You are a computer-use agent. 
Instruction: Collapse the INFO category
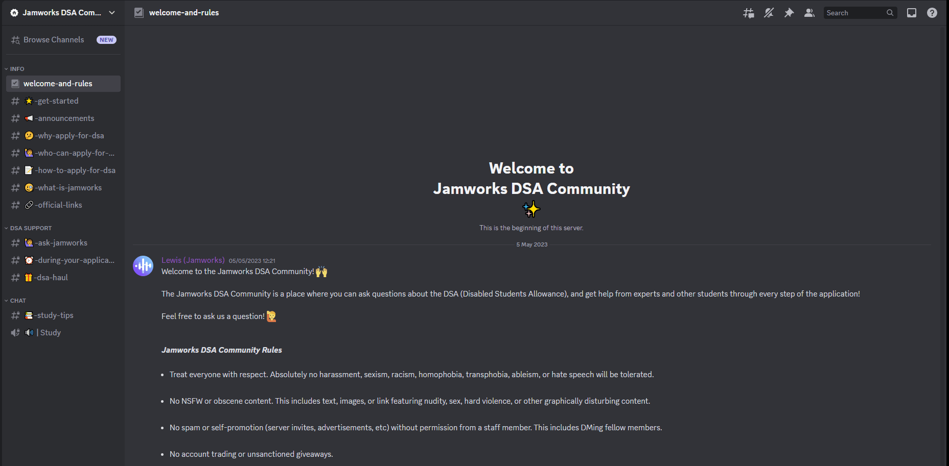[16, 68]
